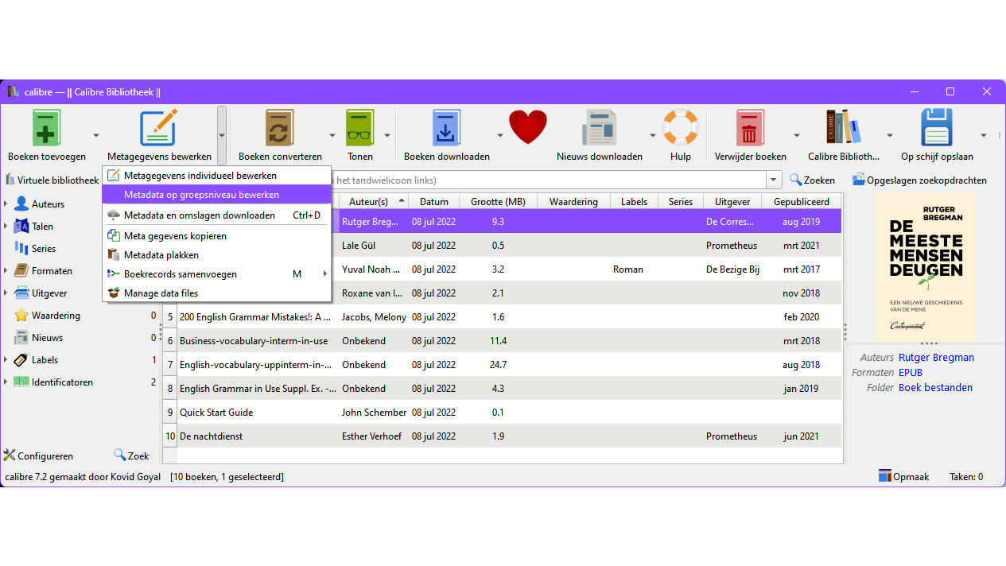Image resolution: width=1006 pixels, height=566 pixels.
Task: Open dropdown arrow next to Verwijder boeken
Action: pyautogui.click(x=796, y=136)
